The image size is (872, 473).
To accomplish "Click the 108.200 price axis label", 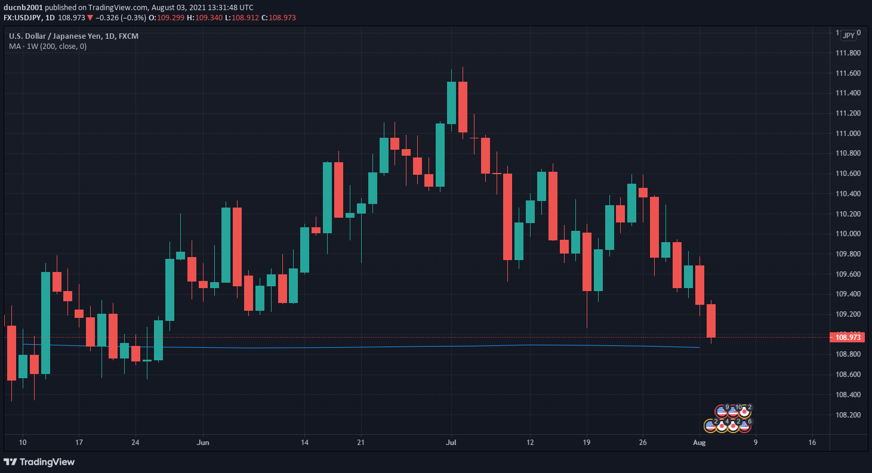I will coord(848,415).
